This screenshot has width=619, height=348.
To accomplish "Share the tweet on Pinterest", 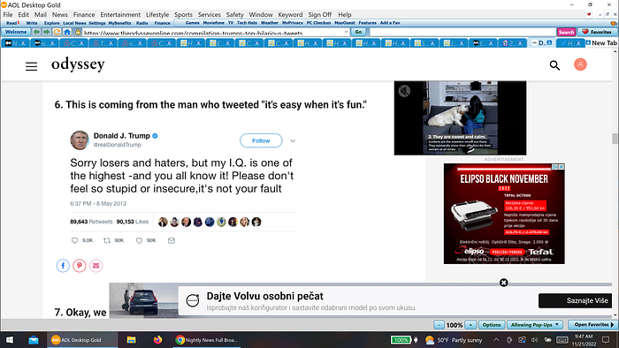I will (80, 266).
